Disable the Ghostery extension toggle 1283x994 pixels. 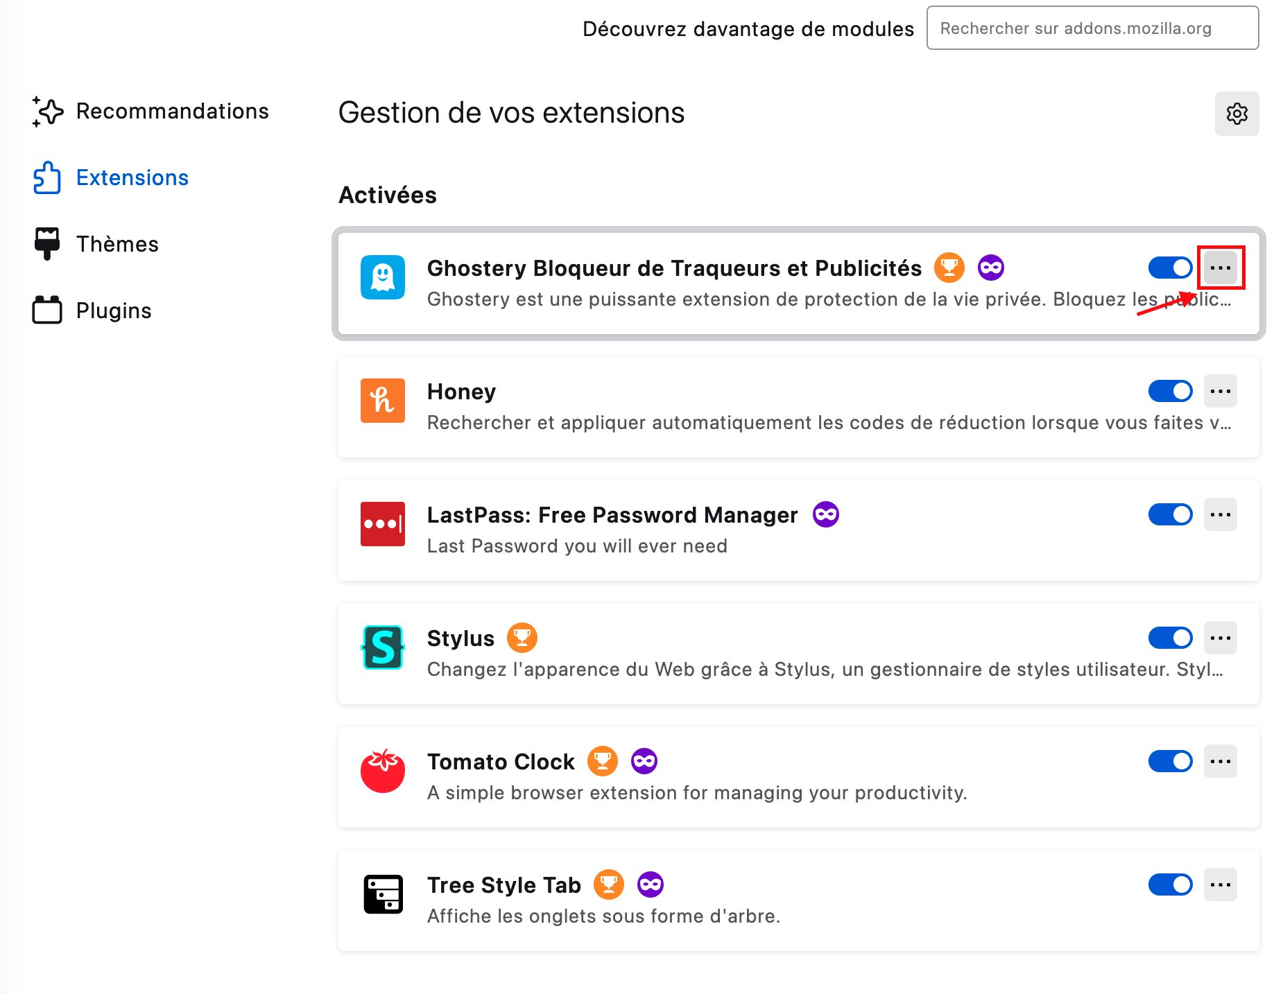[1171, 268]
